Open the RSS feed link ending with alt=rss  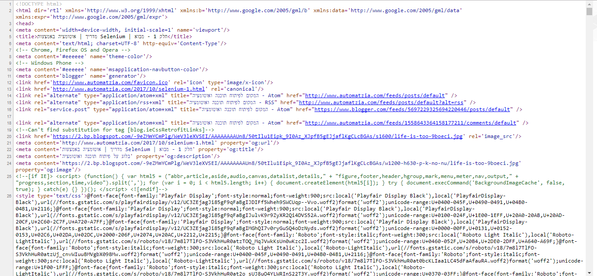point(382,102)
